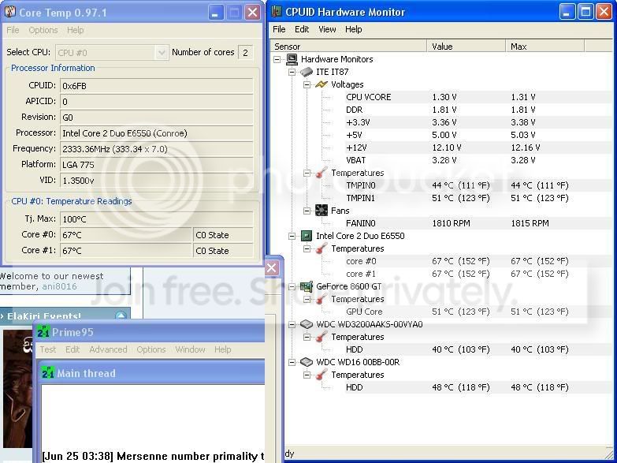Open Options menu in Core Temp
617x463 pixels.
pos(43,30)
